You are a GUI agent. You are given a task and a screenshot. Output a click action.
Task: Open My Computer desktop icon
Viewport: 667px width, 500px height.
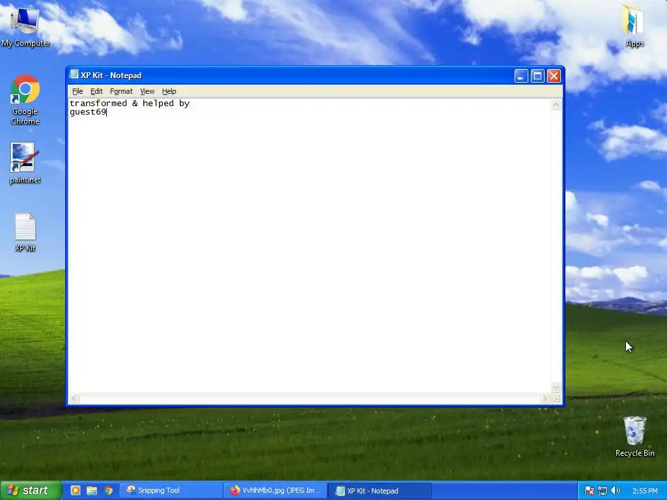tap(25, 26)
